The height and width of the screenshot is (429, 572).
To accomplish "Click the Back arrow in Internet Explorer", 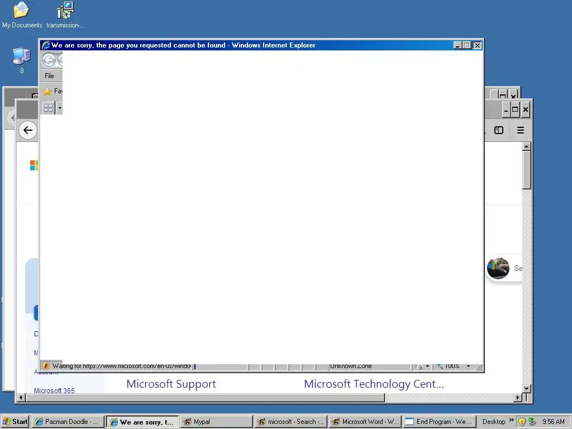I will coord(49,60).
